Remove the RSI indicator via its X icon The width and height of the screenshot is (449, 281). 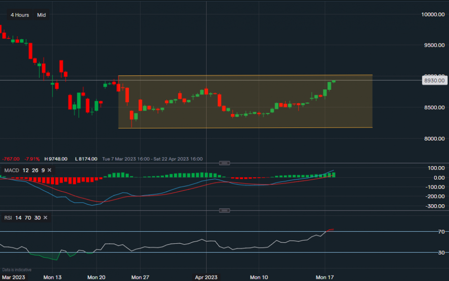(x=45, y=218)
